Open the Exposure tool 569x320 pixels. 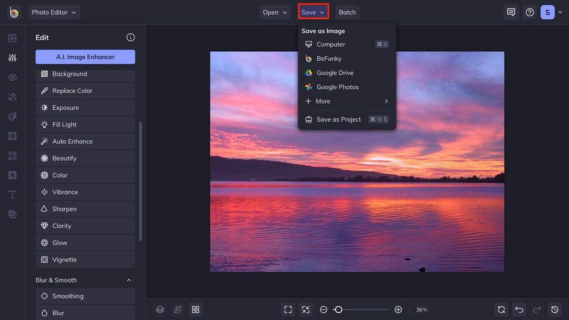pyautogui.click(x=85, y=108)
